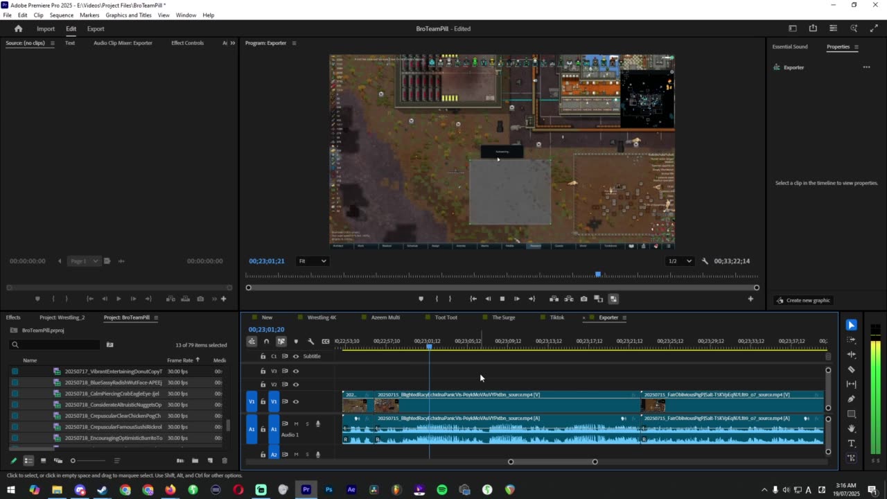
Task: Toggle snap in timeline
Action: (266, 341)
